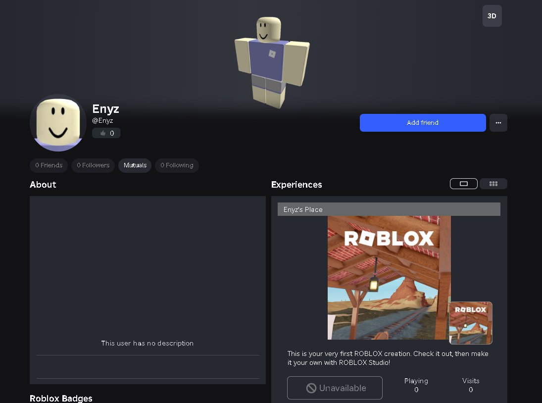The image size is (542, 403).
Task: Switch Experiences to grid view icon
Action: tap(493, 184)
